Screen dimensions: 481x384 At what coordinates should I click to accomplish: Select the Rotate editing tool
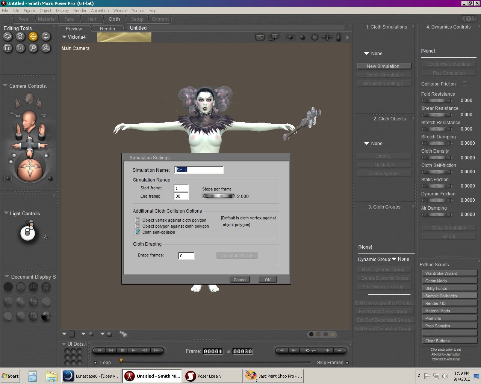8,36
